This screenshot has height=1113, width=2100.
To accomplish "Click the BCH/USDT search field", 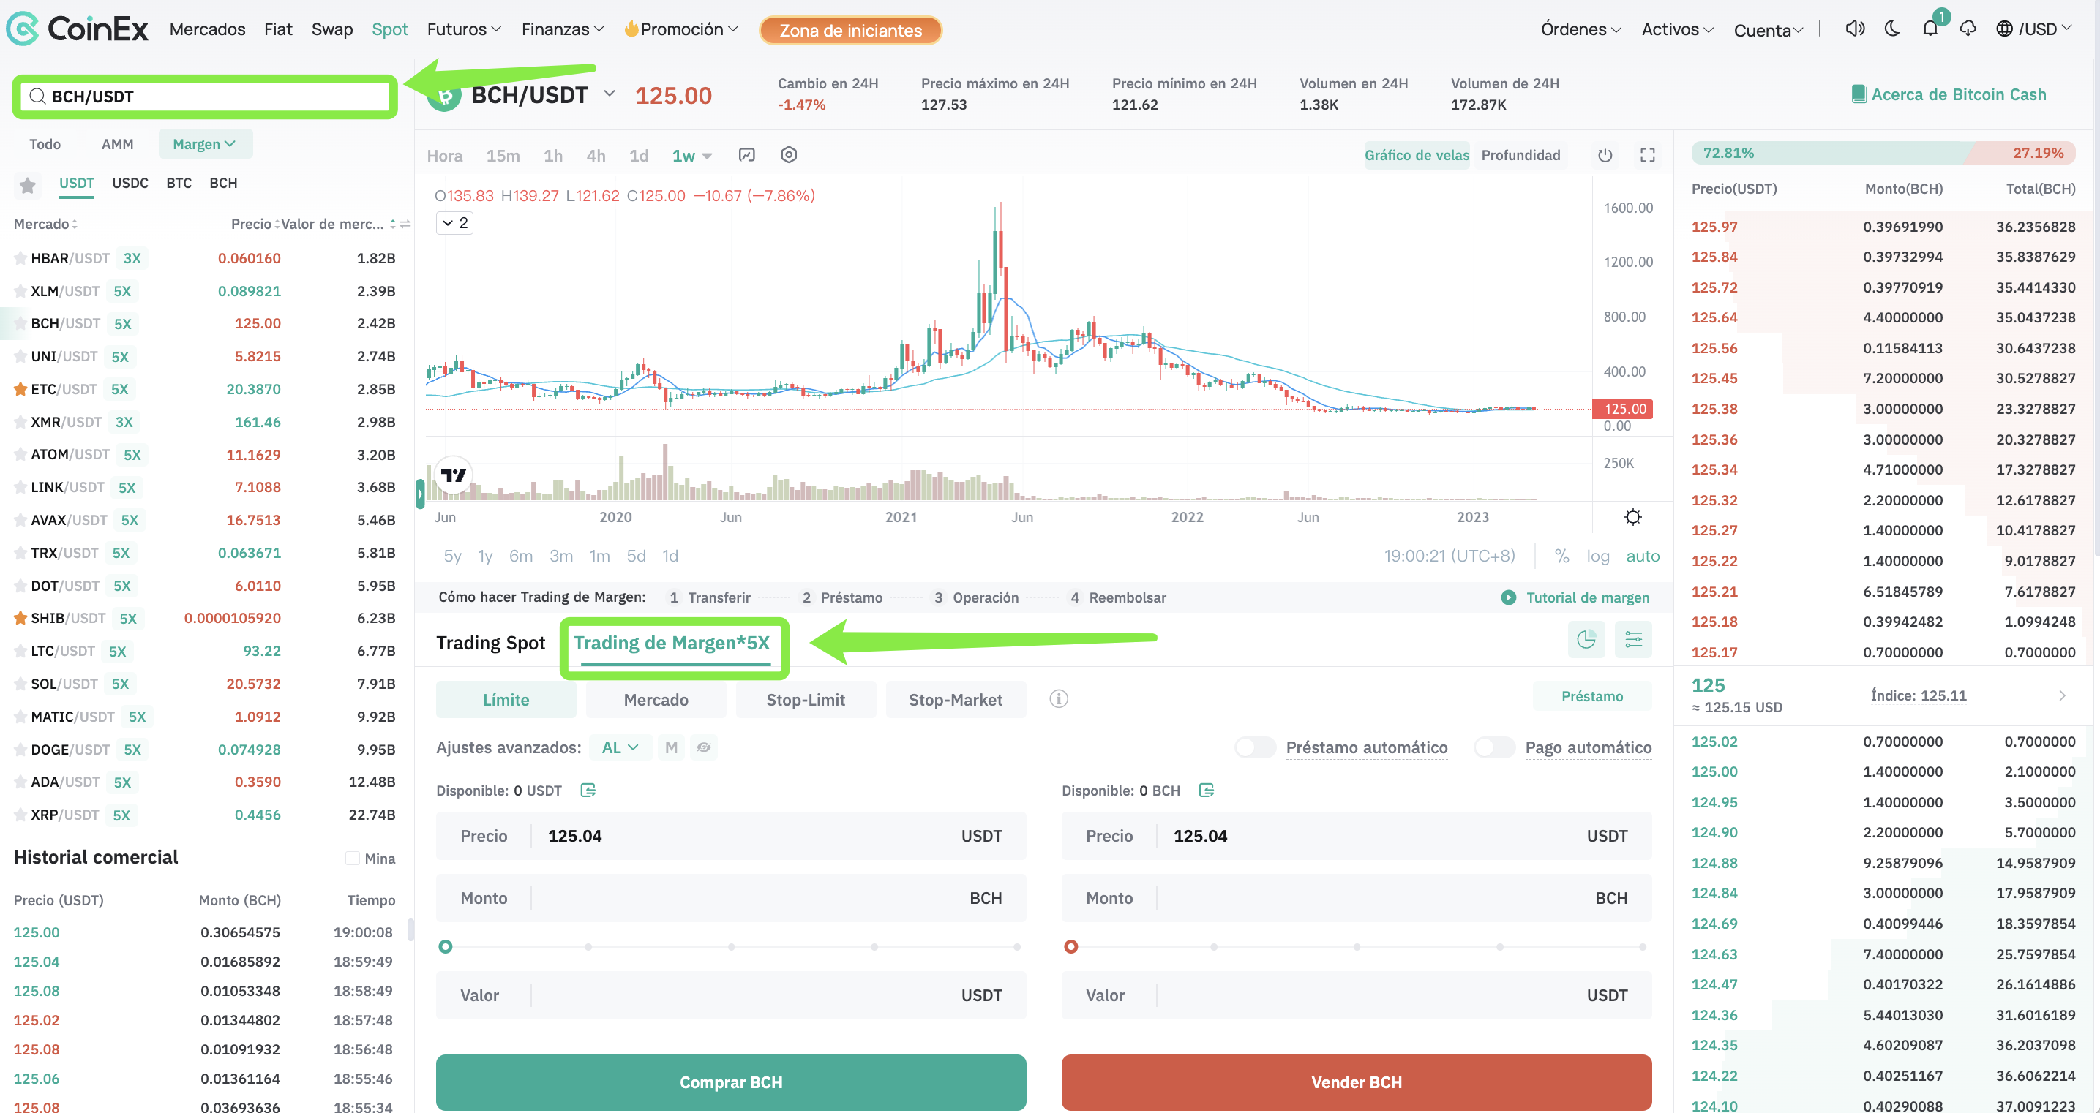I will point(205,97).
